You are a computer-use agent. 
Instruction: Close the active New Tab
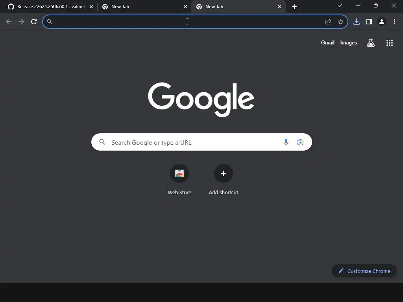point(279,7)
